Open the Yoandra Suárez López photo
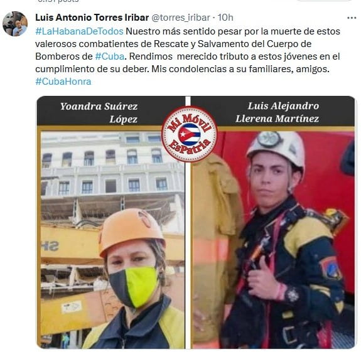 (111, 237)
